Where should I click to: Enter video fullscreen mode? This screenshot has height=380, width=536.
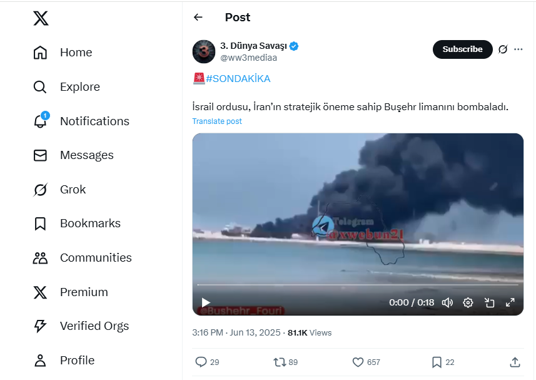click(510, 303)
